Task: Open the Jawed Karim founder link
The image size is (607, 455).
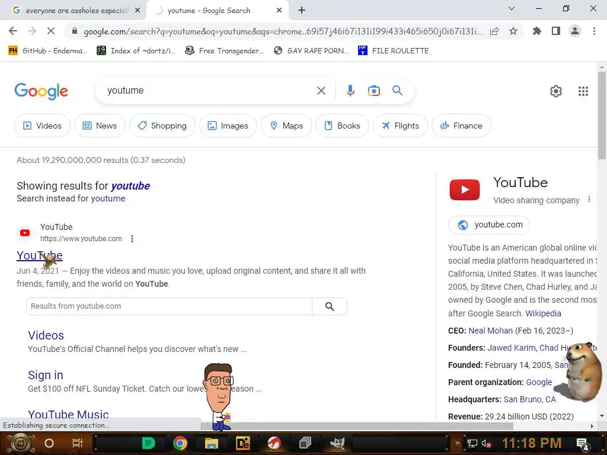Action: pos(512,348)
